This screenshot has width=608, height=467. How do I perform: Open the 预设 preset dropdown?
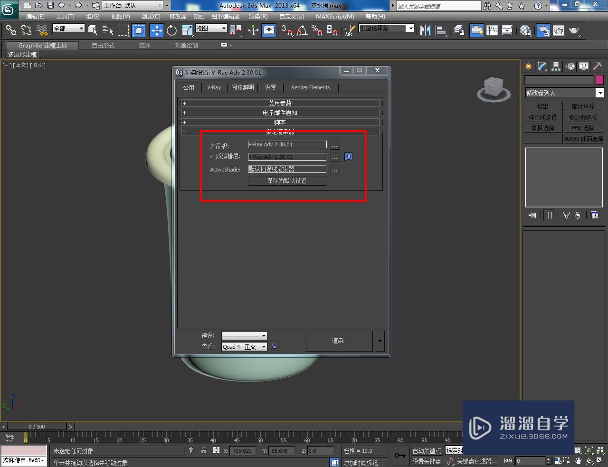(x=244, y=335)
